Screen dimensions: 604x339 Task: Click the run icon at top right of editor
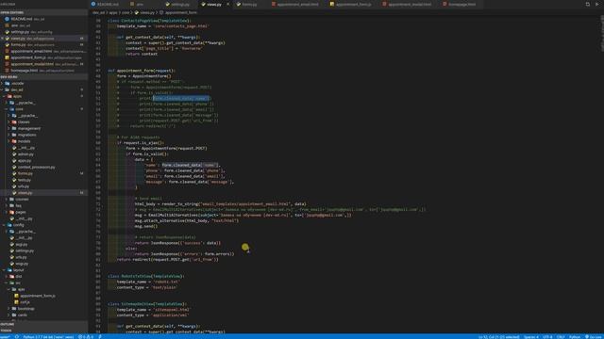point(597,4)
